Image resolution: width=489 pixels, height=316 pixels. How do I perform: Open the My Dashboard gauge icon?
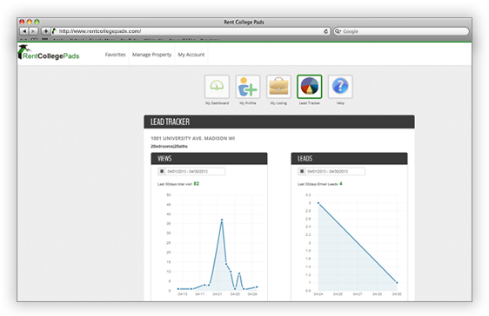(217, 87)
